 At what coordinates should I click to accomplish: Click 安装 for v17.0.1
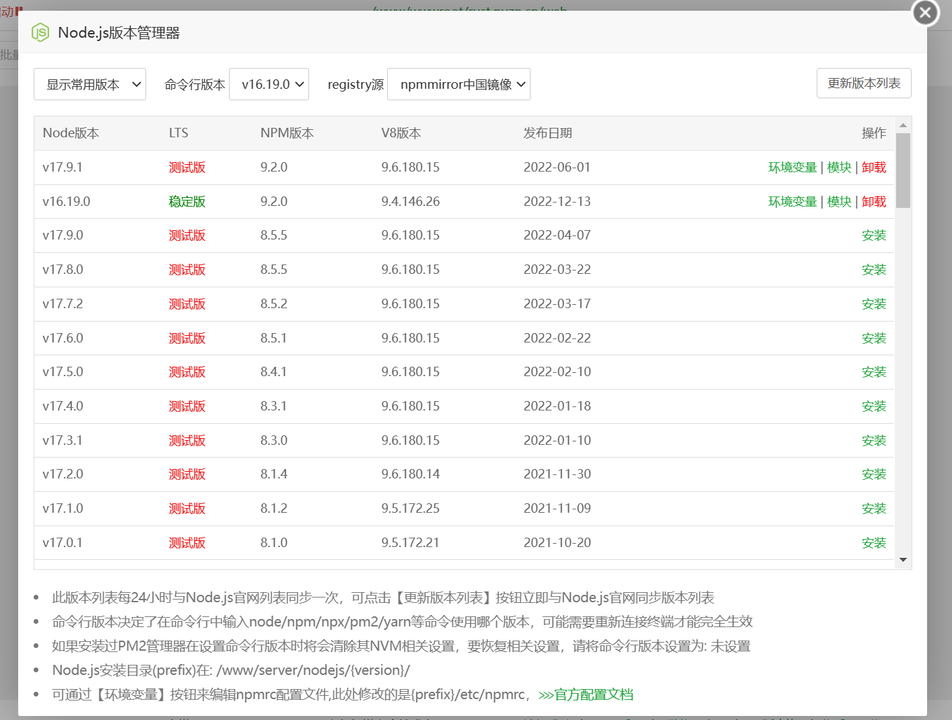tap(874, 543)
